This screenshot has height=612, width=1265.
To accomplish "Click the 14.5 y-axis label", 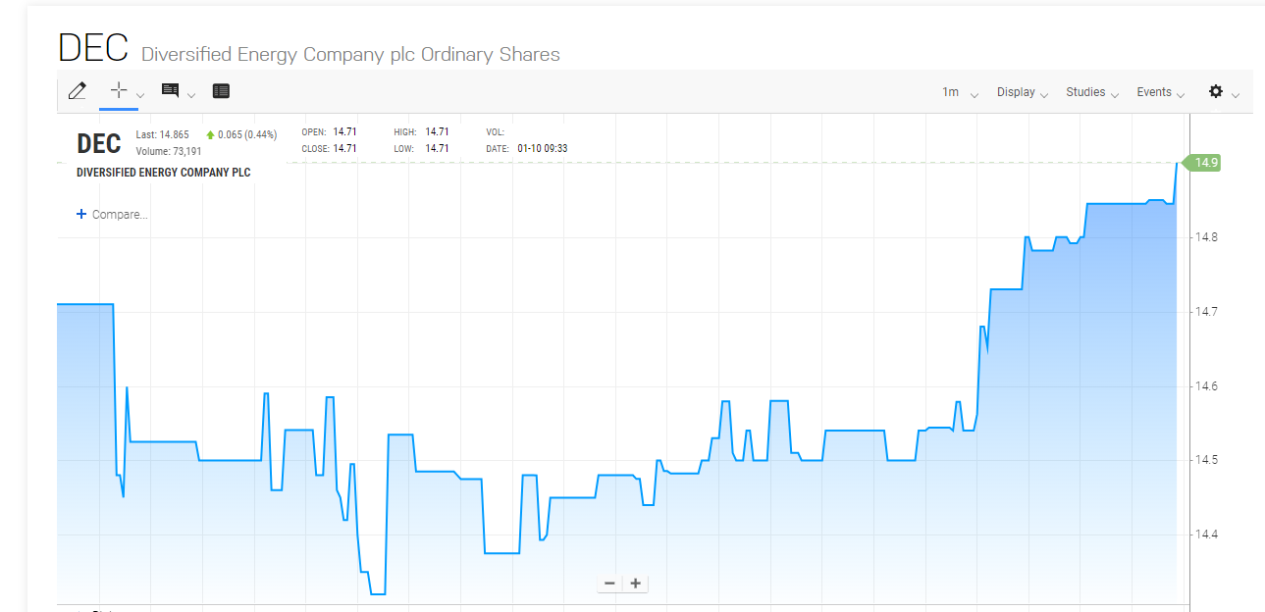I will coord(1206,460).
